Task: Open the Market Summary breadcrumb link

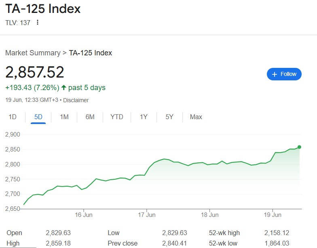Action: point(33,53)
